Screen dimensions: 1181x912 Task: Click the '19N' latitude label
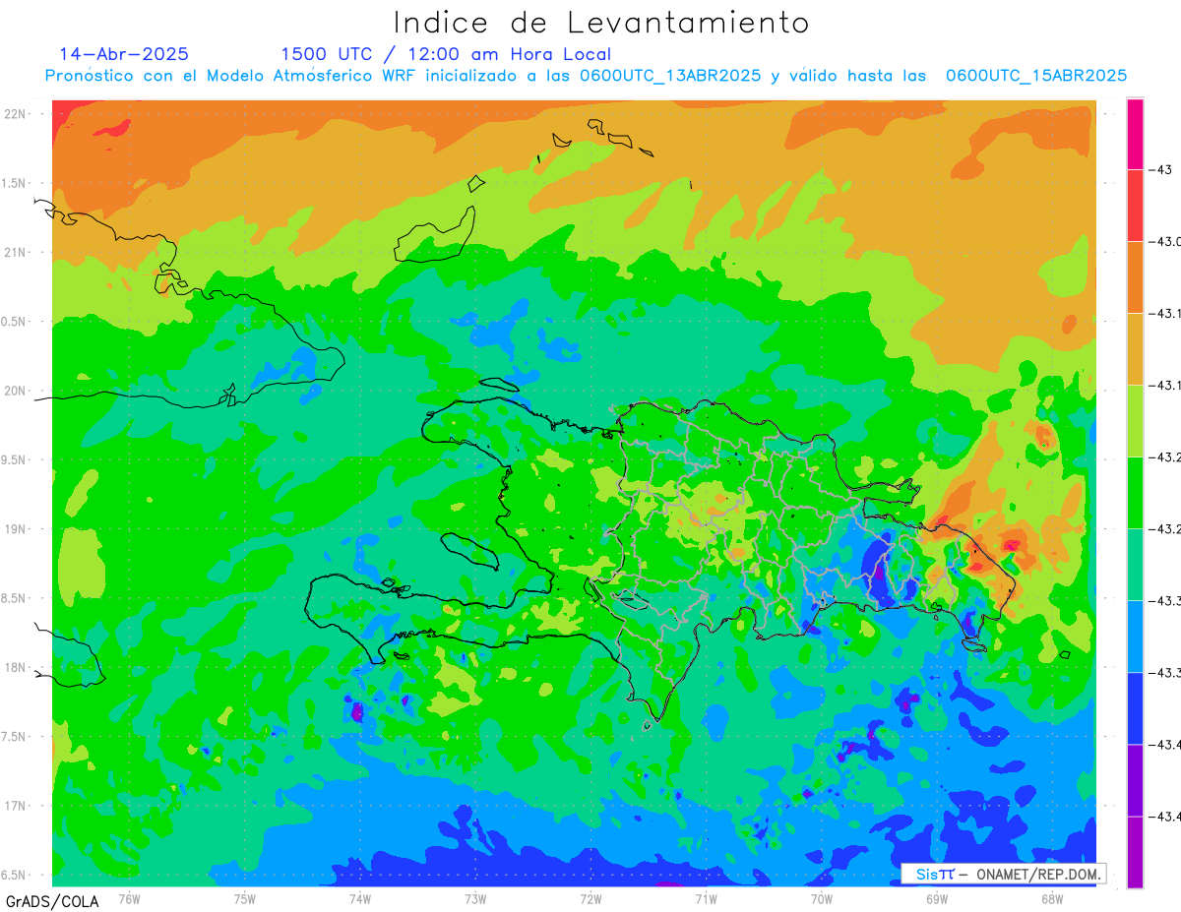(x=16, y=529)
